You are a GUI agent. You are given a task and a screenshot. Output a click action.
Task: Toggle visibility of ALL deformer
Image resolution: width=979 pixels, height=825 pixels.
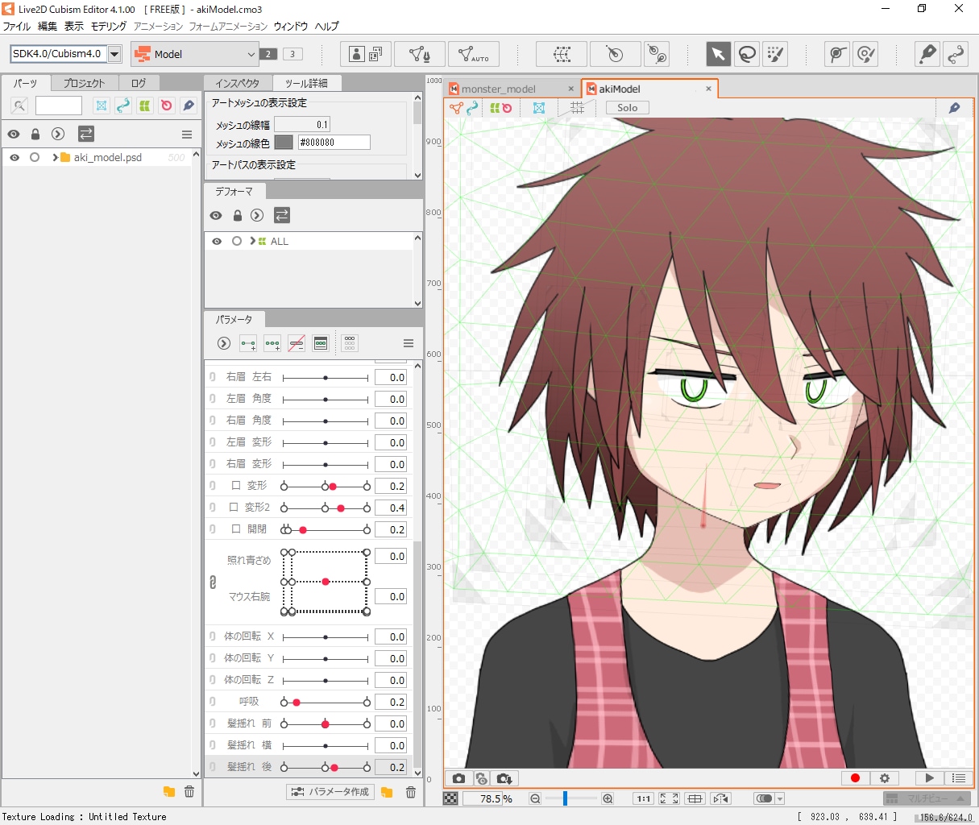217,242
